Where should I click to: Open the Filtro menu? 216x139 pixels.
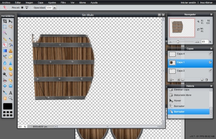click(63, 2)
